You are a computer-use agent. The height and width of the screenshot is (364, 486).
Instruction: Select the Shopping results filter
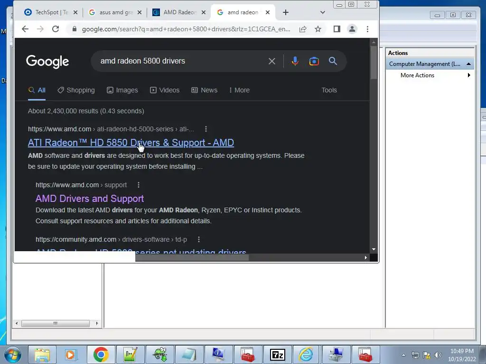[76, 90]
